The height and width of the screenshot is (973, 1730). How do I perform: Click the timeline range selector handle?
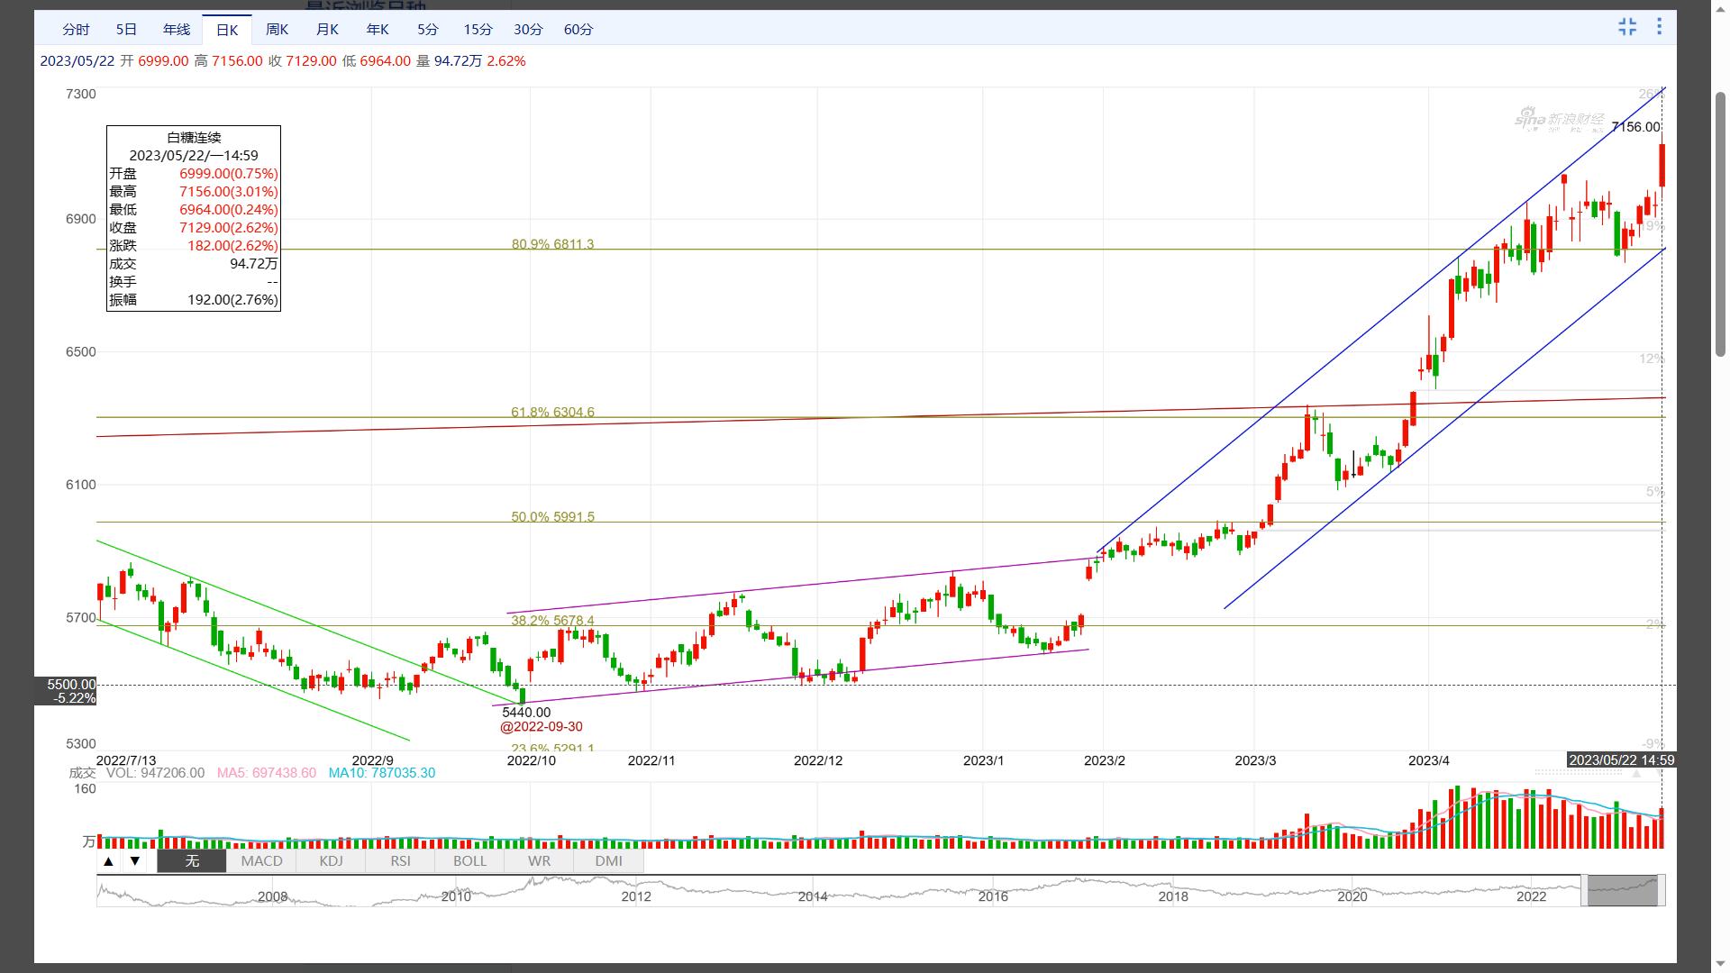[x=1622, y=890]
